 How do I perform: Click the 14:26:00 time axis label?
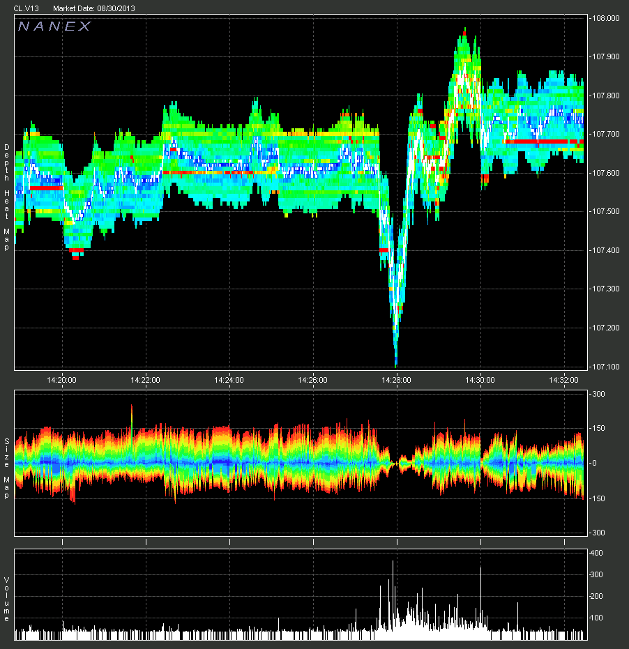point(312,380)
